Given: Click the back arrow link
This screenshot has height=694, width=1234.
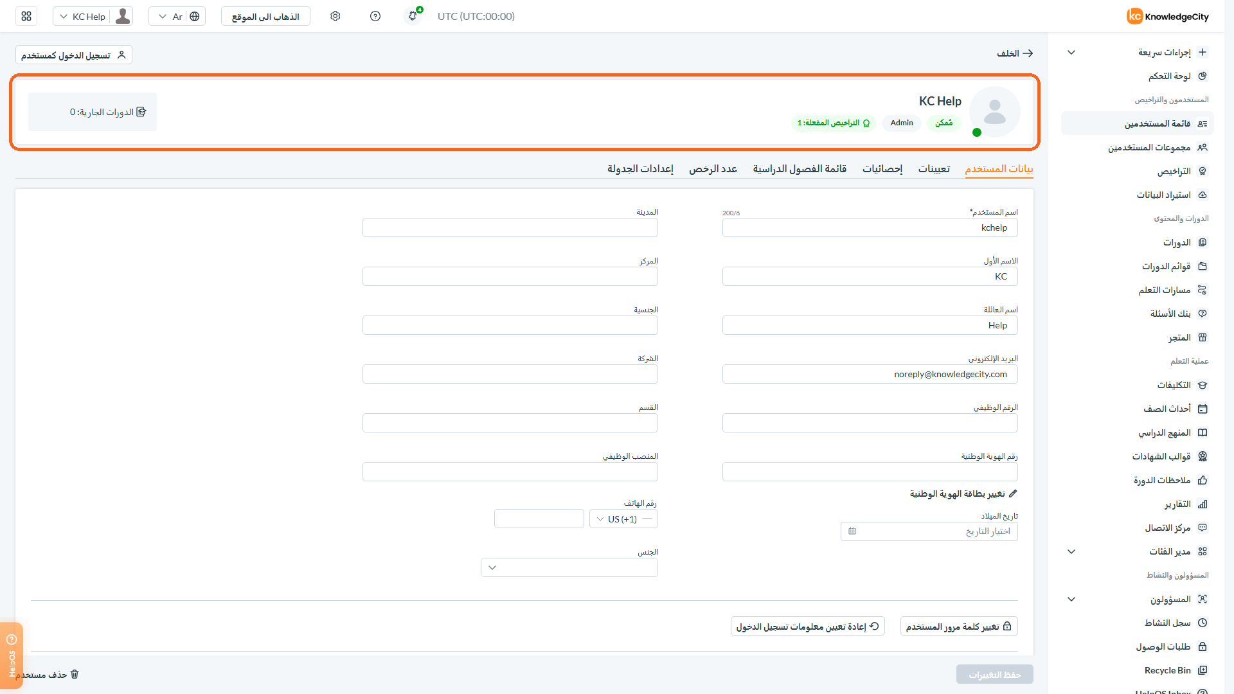Looking at the screenshot, I should click(1015, 53).
